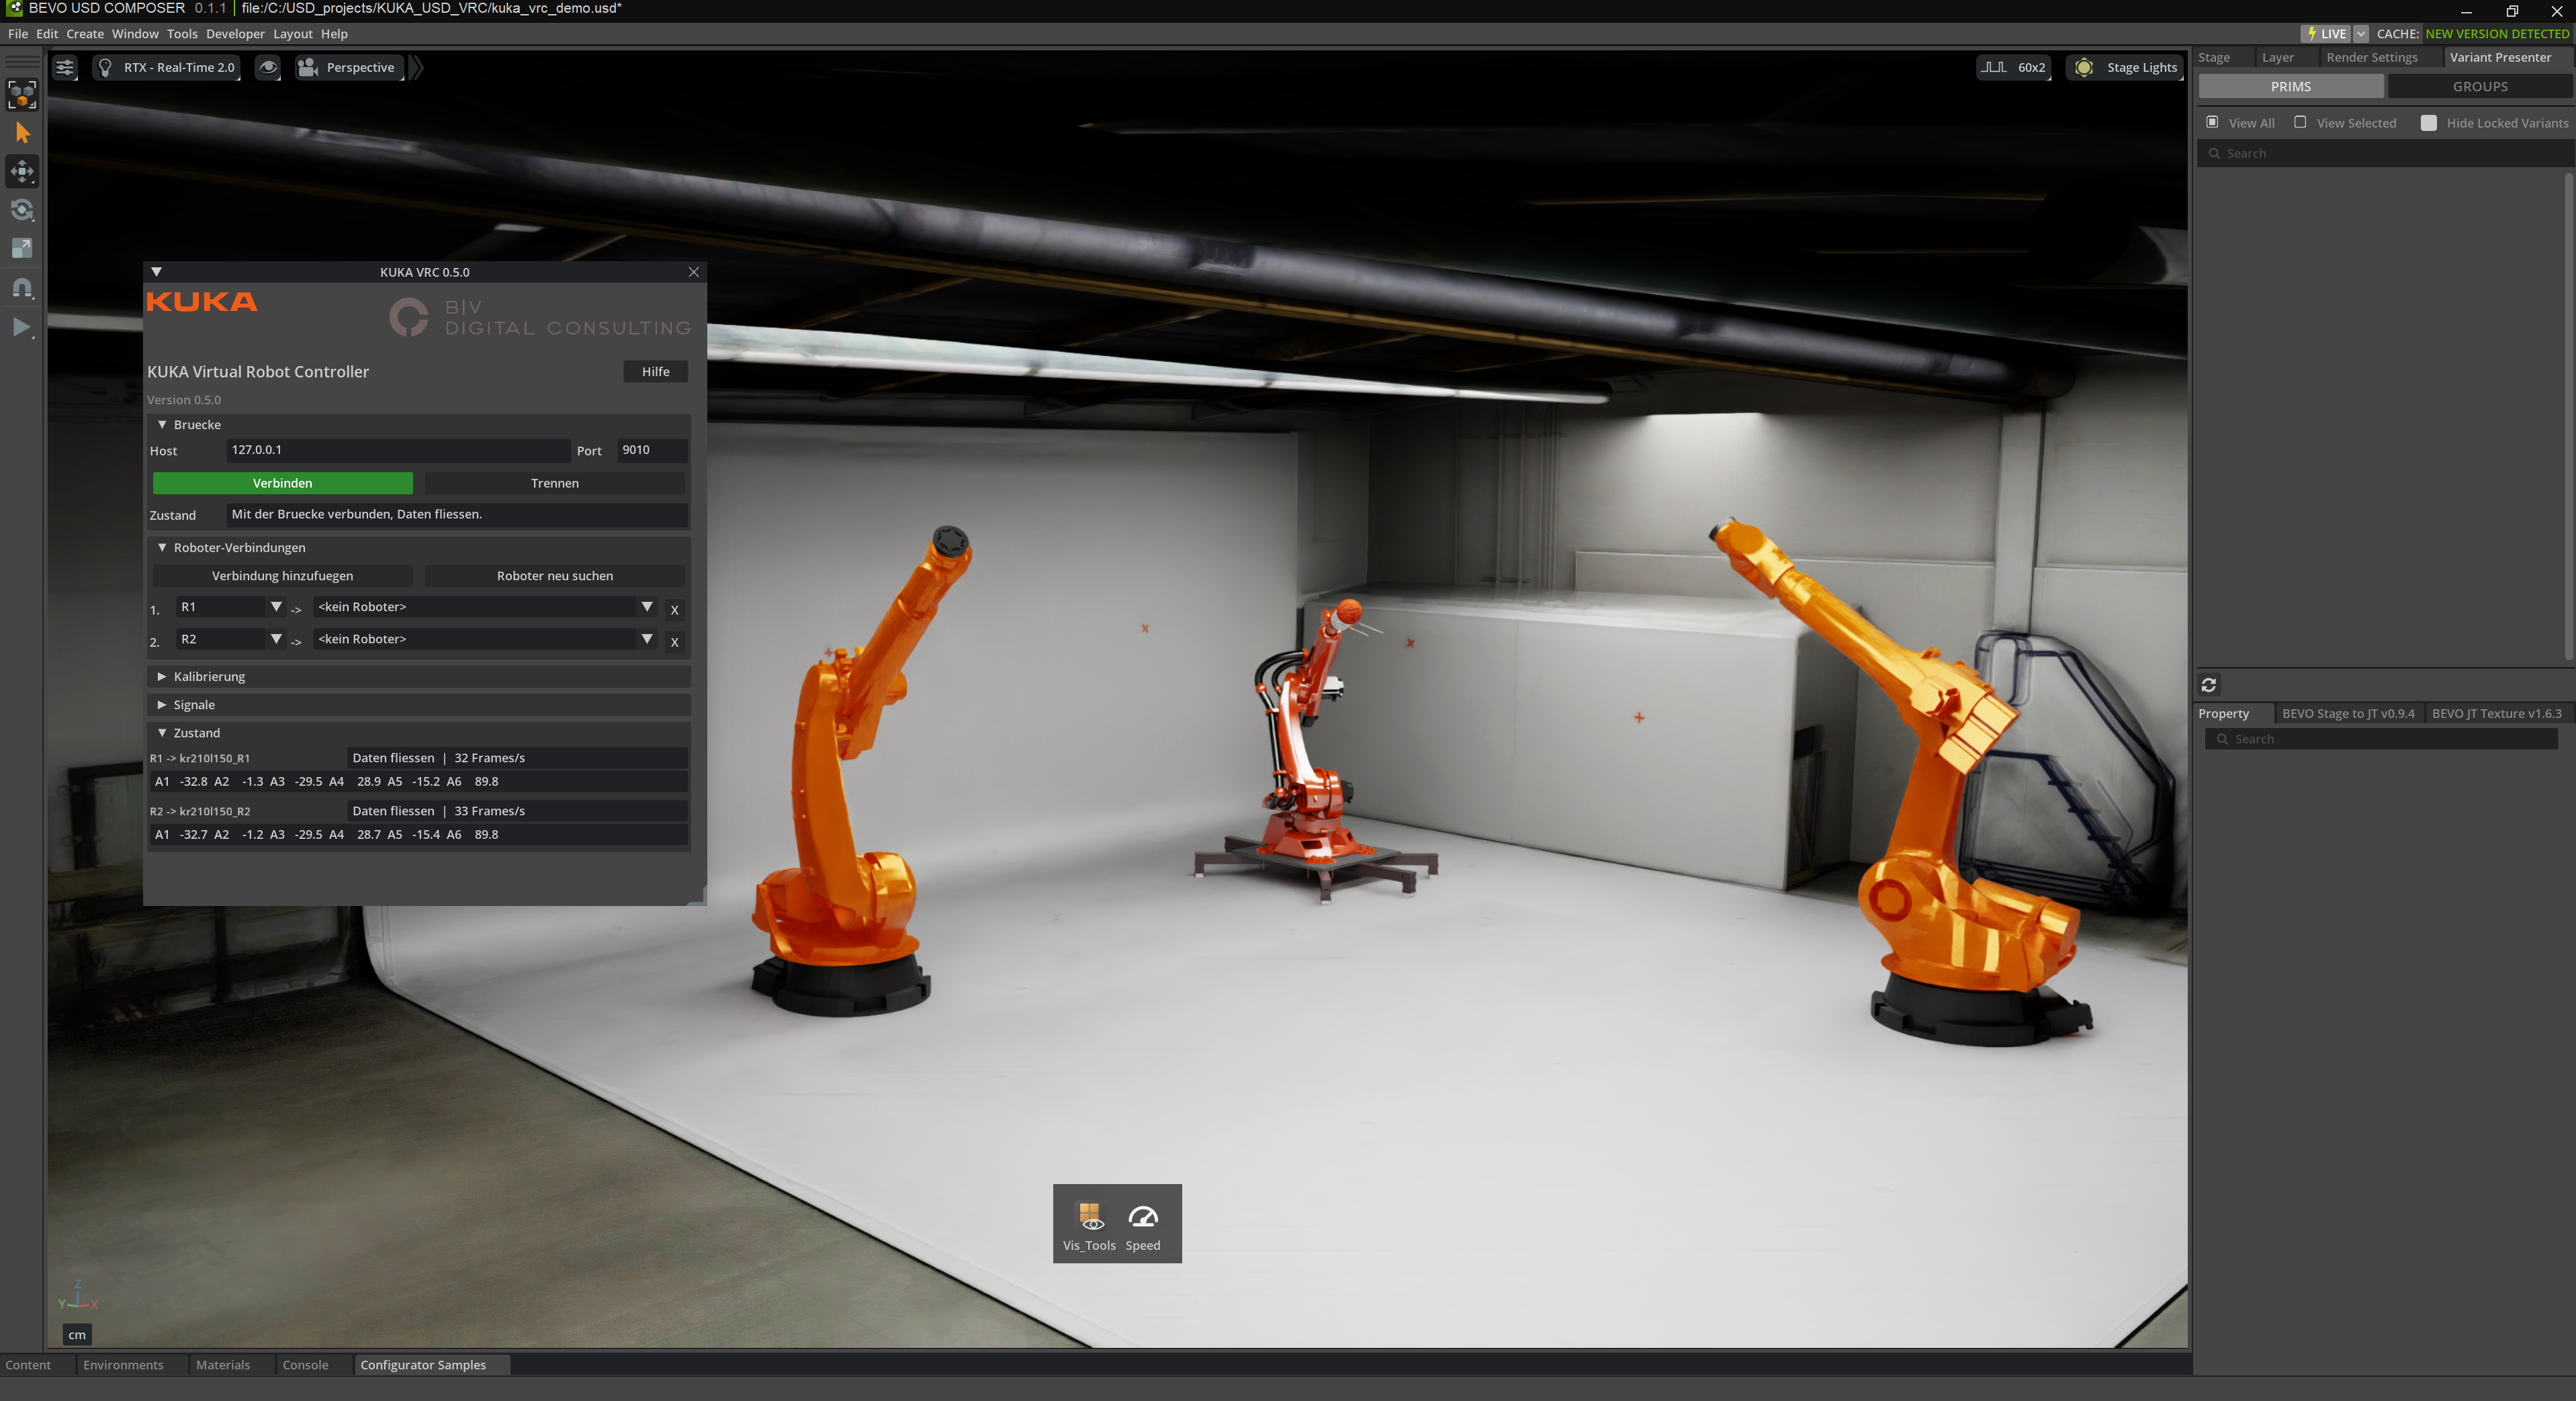Open the R2 connection dropdown

[x=231, y=639]
